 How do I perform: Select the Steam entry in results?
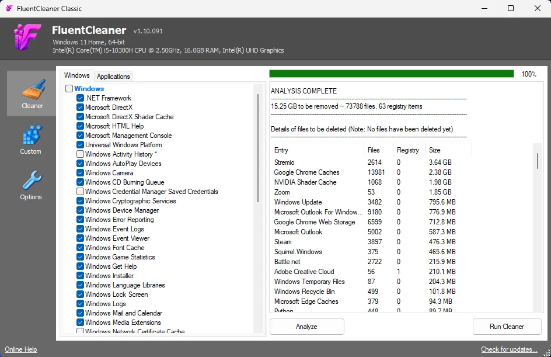click(x=372, y=242)
